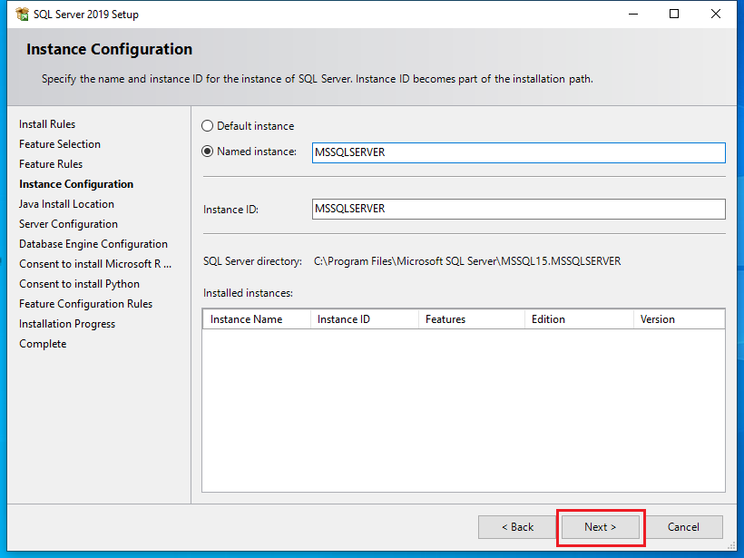Minimize the SQL Server Setup window
The width and height of the screenshot is (744, 558).
click(632, 15)
